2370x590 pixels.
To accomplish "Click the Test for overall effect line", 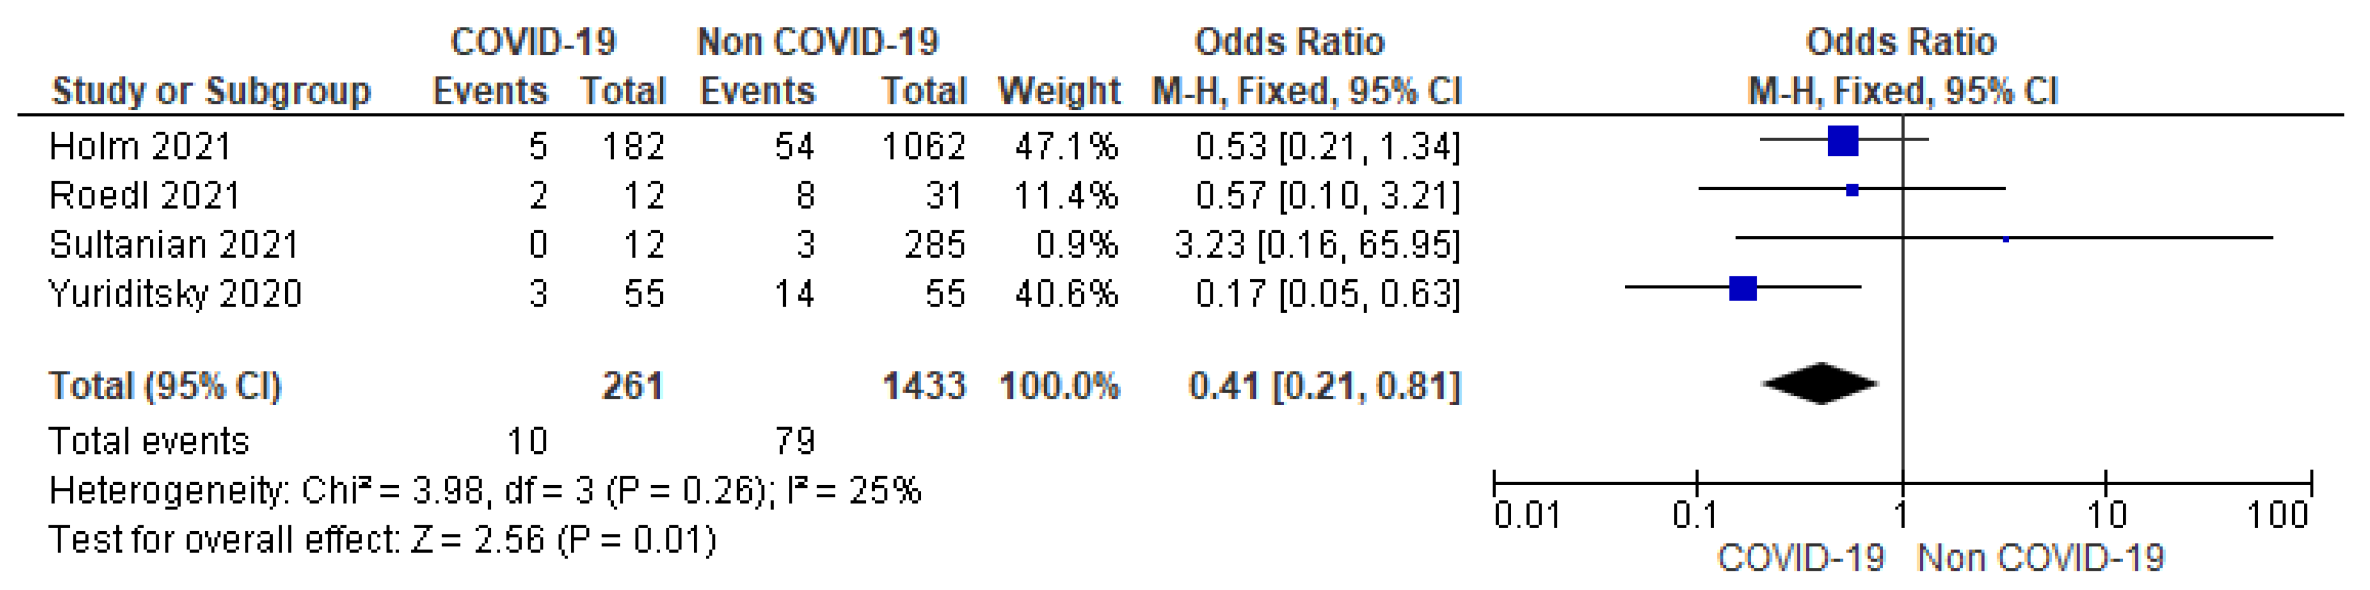I will (x=382, y=539).
